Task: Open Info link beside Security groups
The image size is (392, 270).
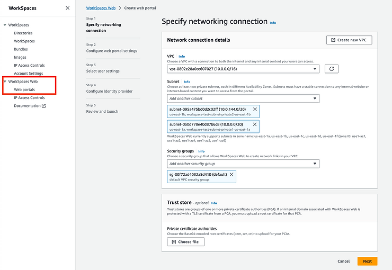Action: point(201,151)
